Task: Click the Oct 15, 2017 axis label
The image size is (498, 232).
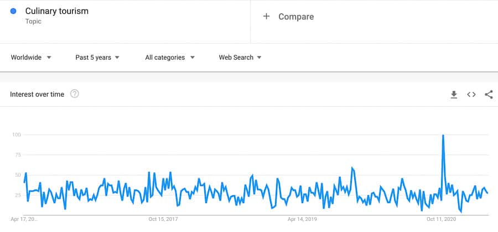Action: 163,219
